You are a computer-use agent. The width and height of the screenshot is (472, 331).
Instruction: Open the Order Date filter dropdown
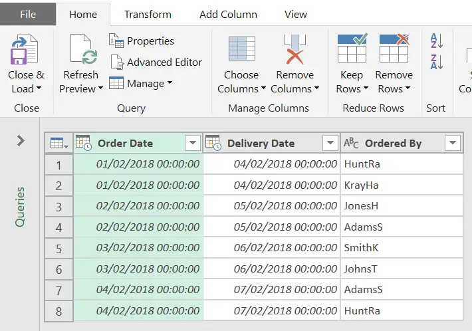click(193, 143)
